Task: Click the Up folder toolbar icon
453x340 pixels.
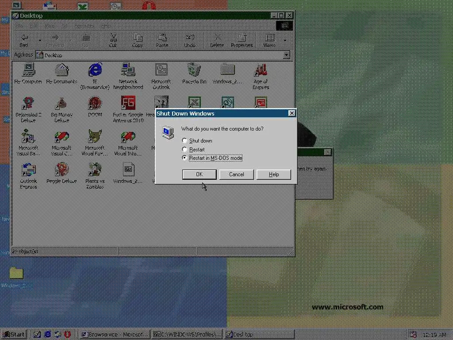Action: pyautogui.click(x=85, y=40)
